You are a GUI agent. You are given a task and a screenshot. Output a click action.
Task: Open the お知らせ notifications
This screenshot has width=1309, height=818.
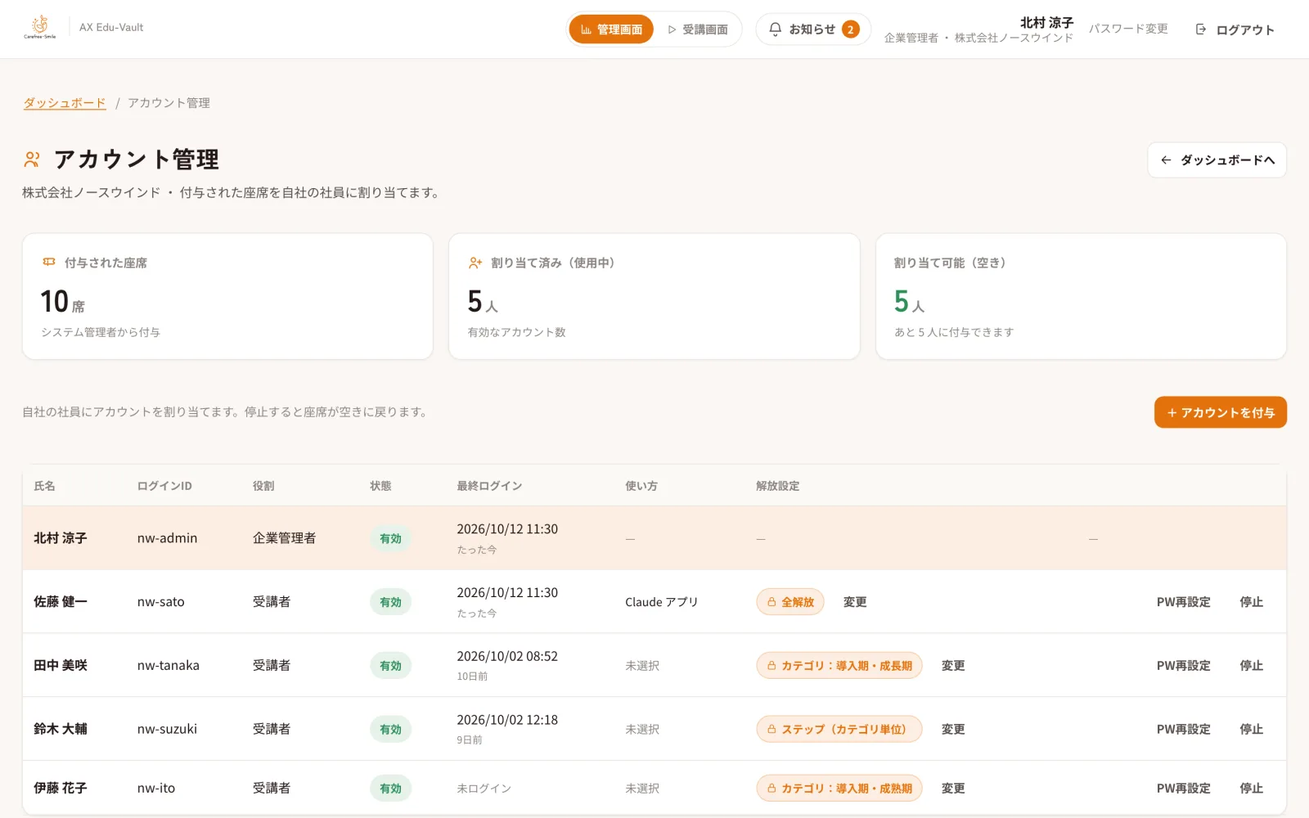click(x=812, y=29)
